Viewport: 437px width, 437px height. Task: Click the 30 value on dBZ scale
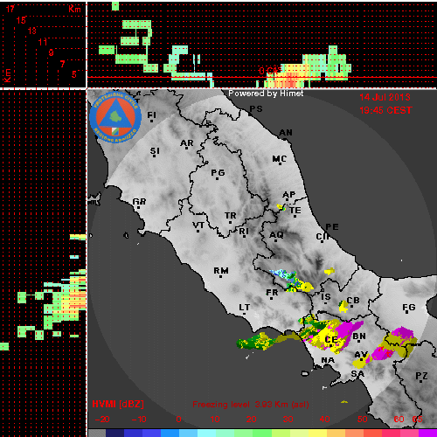(x=288, y=420)
